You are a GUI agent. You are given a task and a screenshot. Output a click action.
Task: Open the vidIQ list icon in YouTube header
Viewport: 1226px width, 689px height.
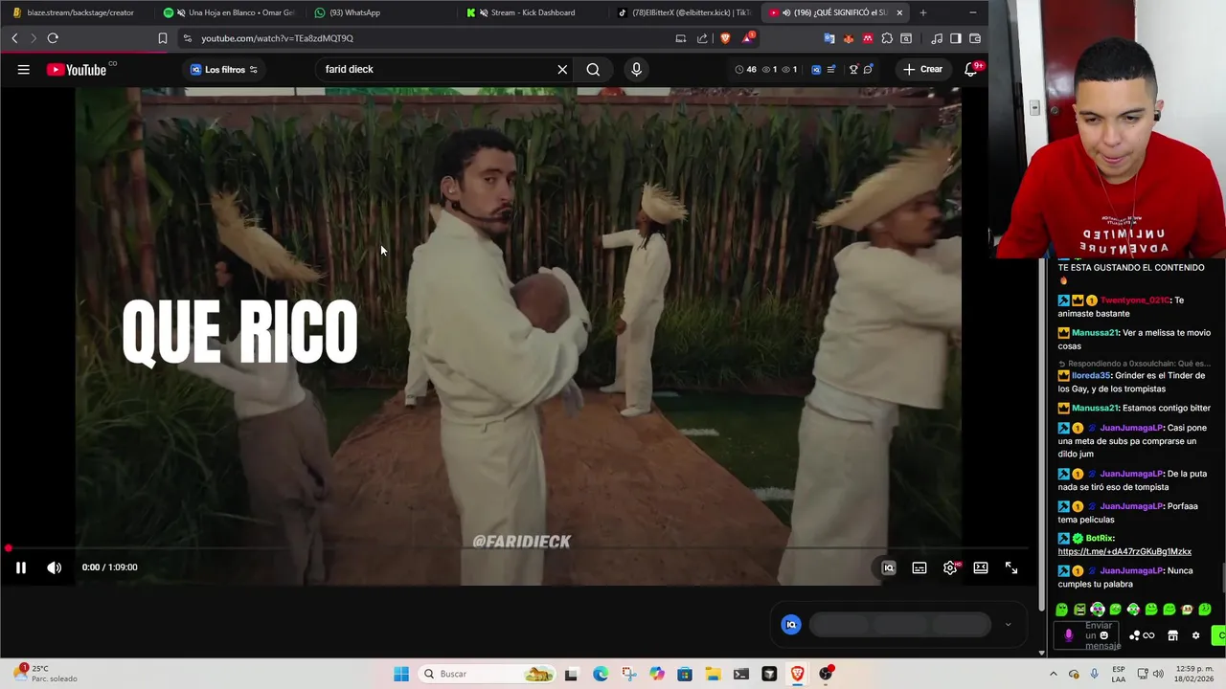coord(831,69)
